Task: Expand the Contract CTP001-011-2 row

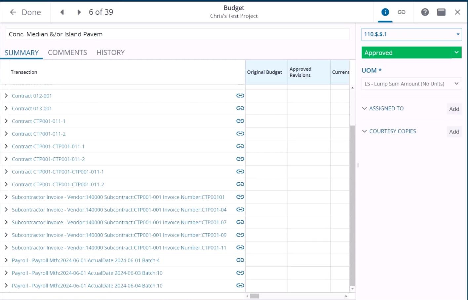Action: click(6, 134)
